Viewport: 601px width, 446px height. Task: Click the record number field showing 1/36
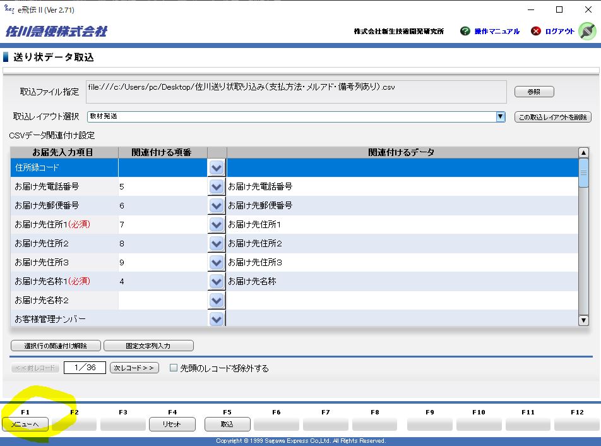click(85, 368)
